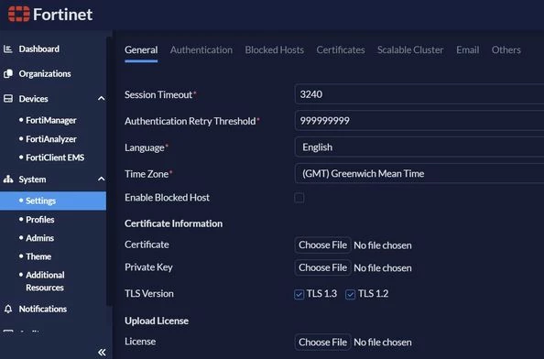Viewport: 544px width, 359px height.
Task: Click the TLS Version label
Action: (149, 293)
